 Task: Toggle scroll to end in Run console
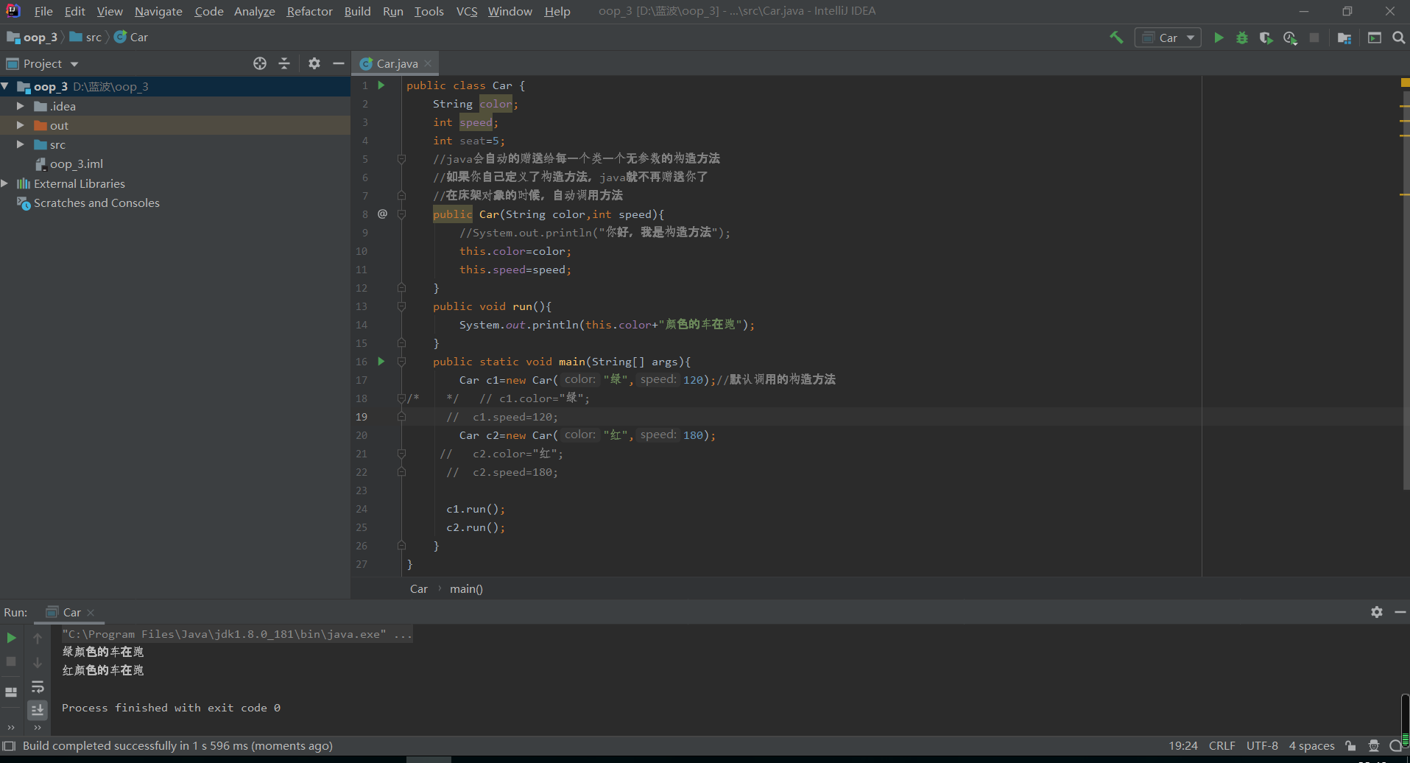[38, 710]
